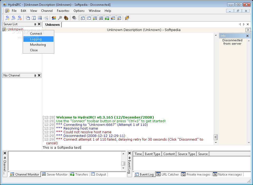Toggle the audio speaker toolbar icon

click(74, 18)
